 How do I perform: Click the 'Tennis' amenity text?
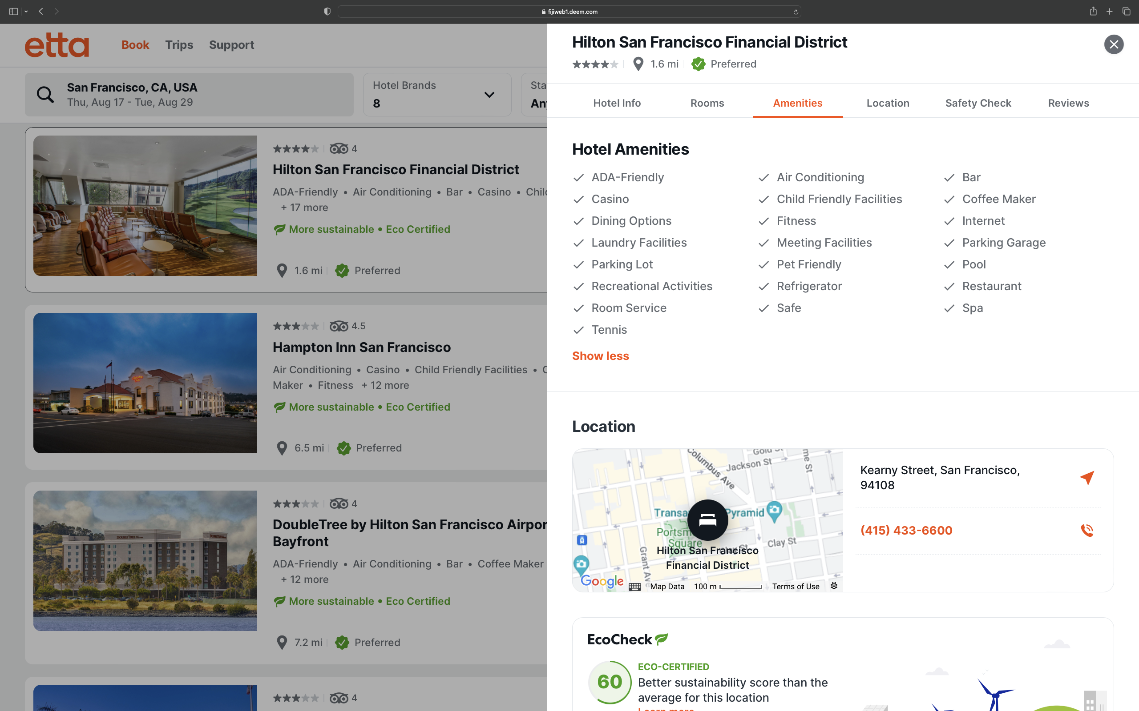coord(609,330)
